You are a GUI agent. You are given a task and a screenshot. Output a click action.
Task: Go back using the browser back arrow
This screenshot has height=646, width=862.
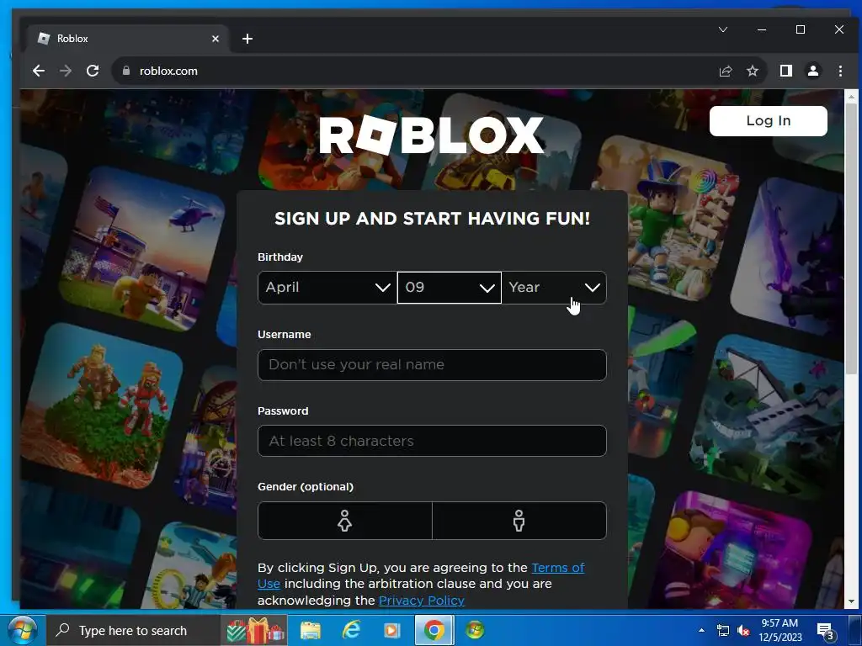(x=39, y=71)
